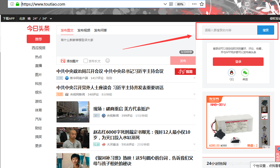Open the 汽车 channel
280x168 pixels.
click(x=38, y=119)
